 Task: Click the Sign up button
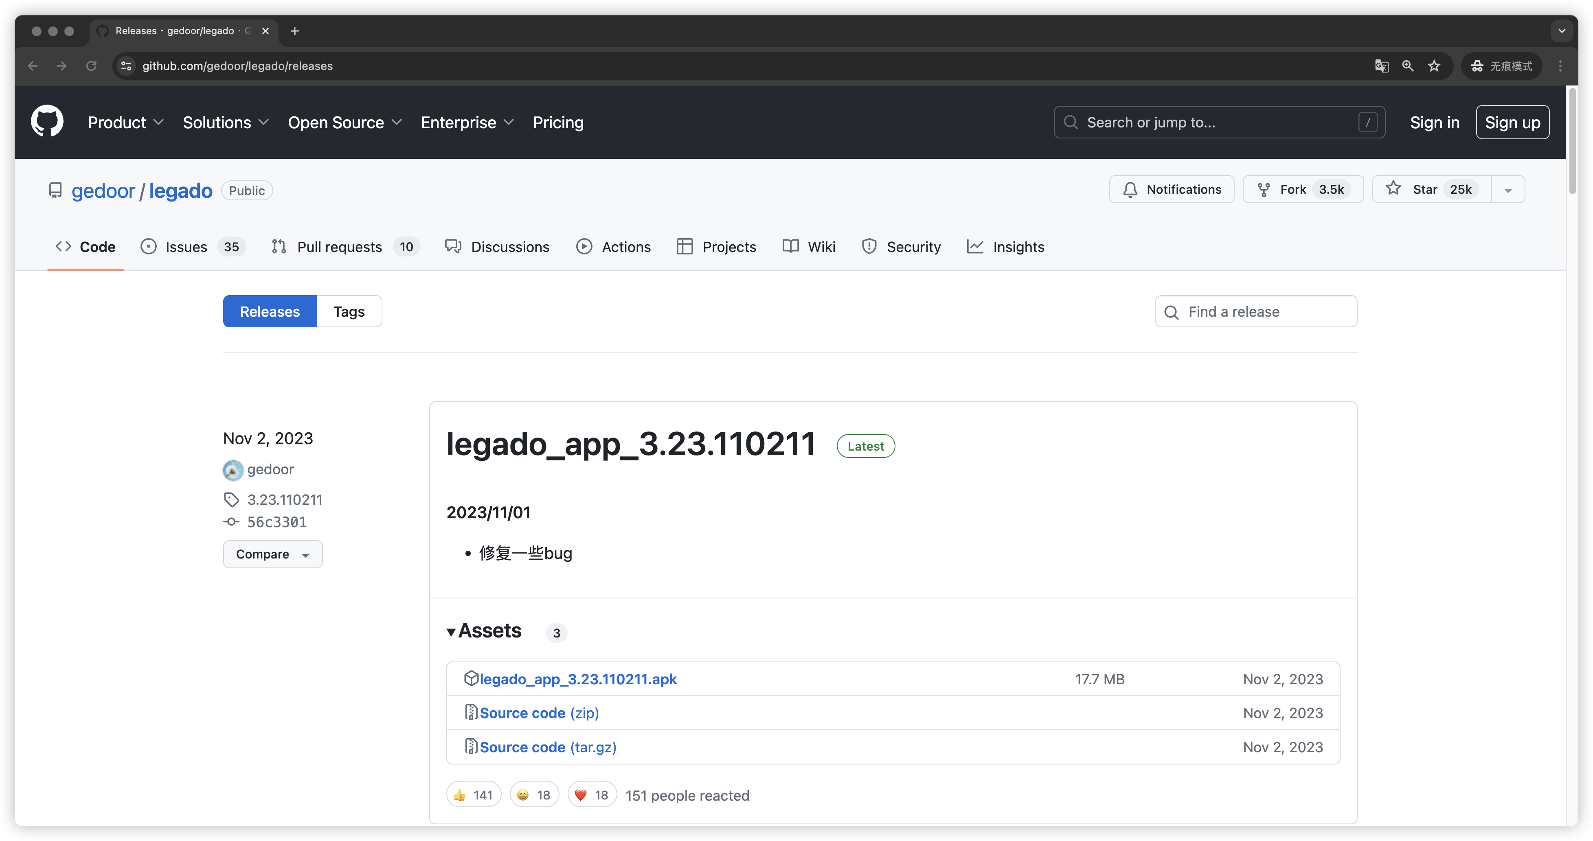click(x=1513, y=123)
